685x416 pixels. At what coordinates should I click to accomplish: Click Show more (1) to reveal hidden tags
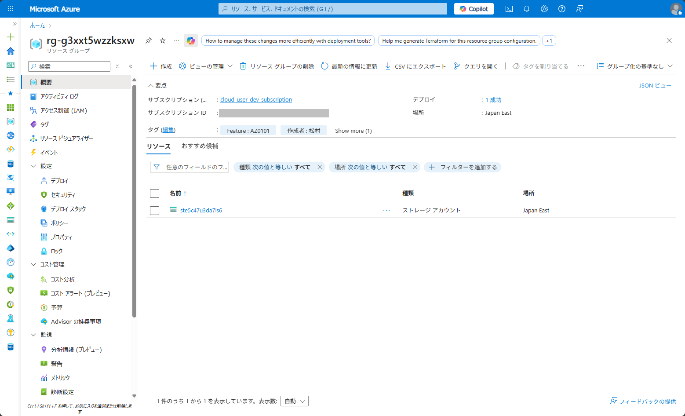point(353,130)
